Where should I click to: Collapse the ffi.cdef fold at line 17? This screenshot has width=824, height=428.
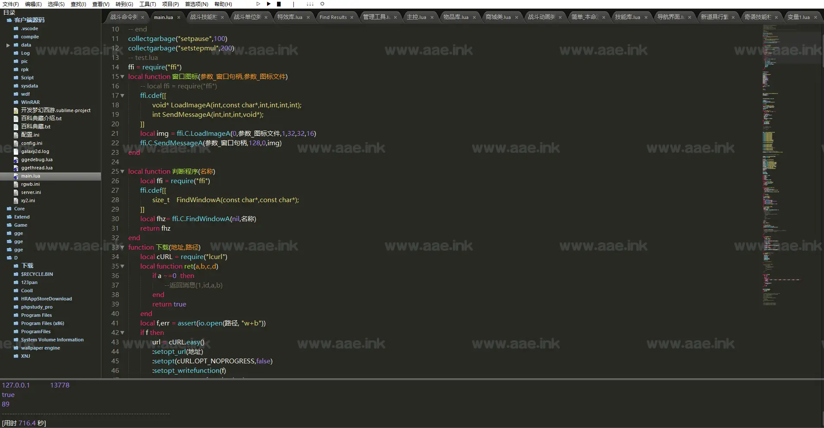[123, 96]
